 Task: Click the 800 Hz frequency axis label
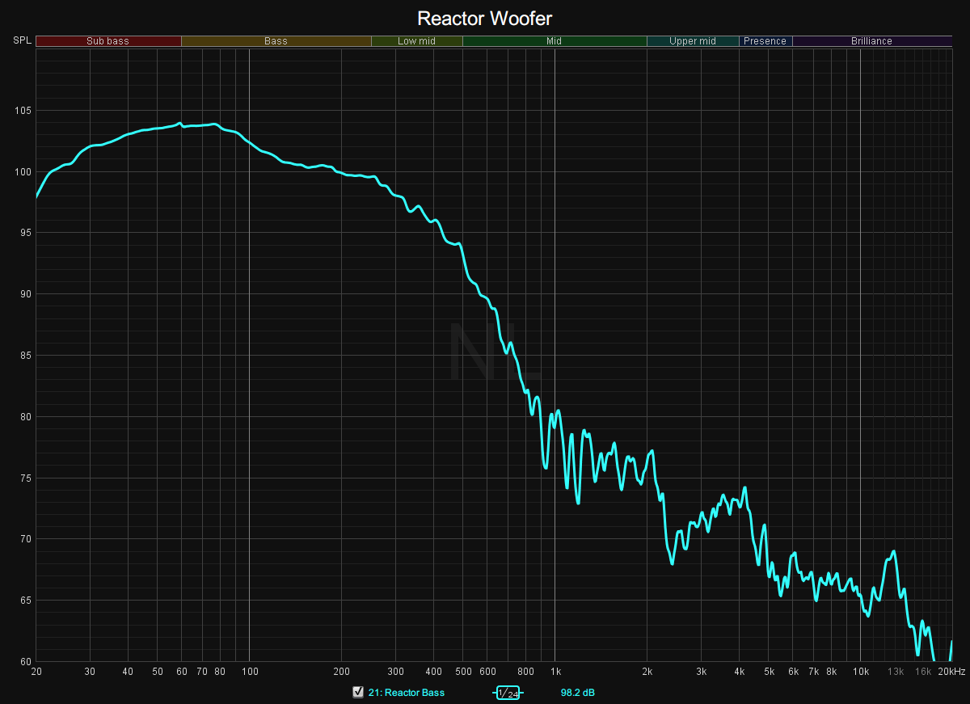(x=525, y=672)
